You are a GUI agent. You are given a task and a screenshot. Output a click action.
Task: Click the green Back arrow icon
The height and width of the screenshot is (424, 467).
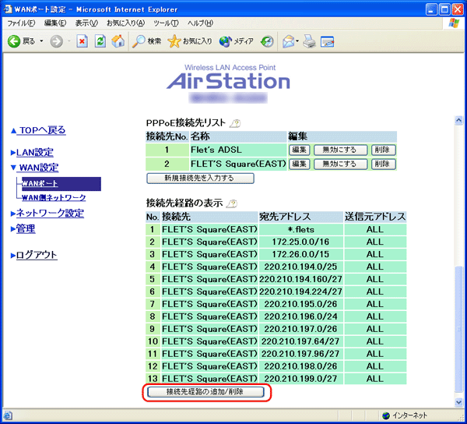point(14,41)
